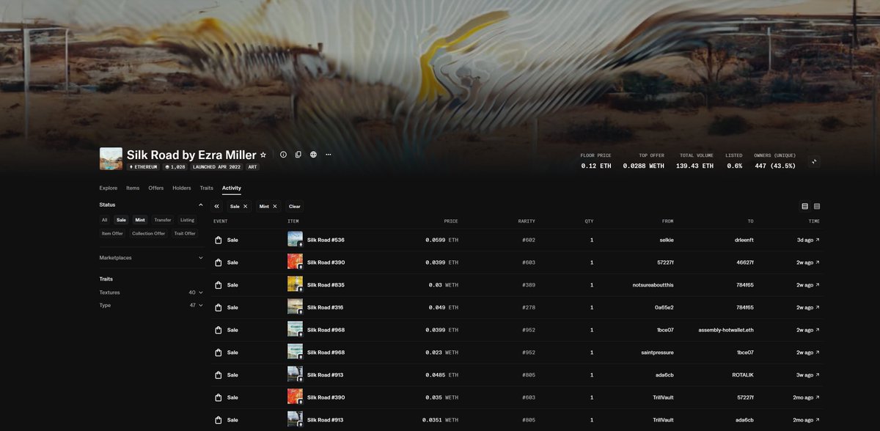Click sale bag icon in Silk Road #316 row
The height and width of the screenshot is (431, 880).
pos(218,308)
